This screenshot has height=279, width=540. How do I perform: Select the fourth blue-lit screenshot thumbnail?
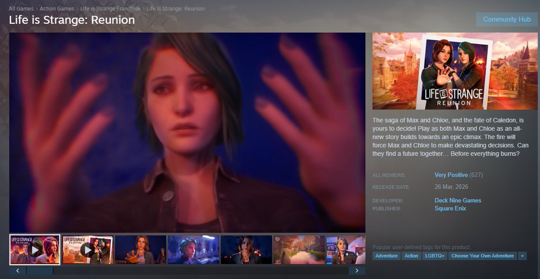click(193, 250)
